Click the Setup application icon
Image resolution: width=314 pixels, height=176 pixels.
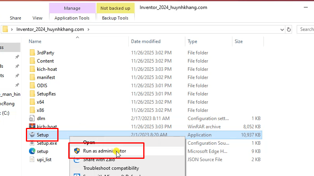(32, 135)
